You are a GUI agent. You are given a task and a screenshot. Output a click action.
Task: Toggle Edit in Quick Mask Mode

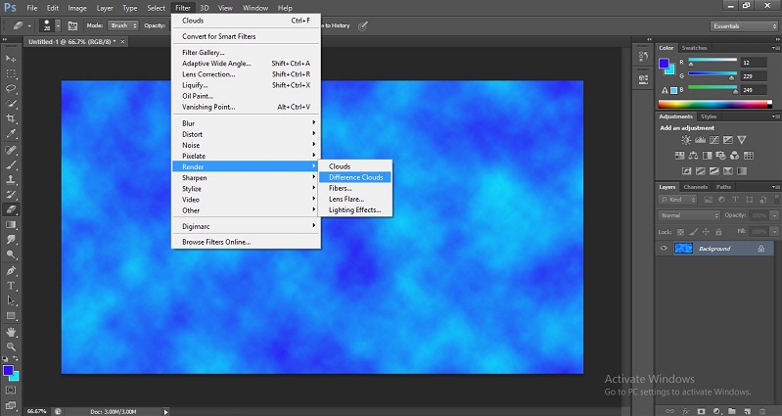(11, 390)
